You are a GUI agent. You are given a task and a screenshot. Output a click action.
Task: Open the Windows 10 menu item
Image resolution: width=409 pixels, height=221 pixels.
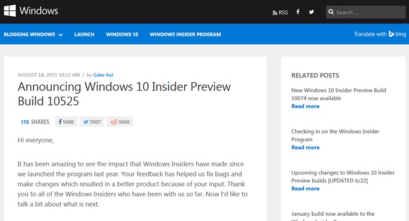click(122, 34)
